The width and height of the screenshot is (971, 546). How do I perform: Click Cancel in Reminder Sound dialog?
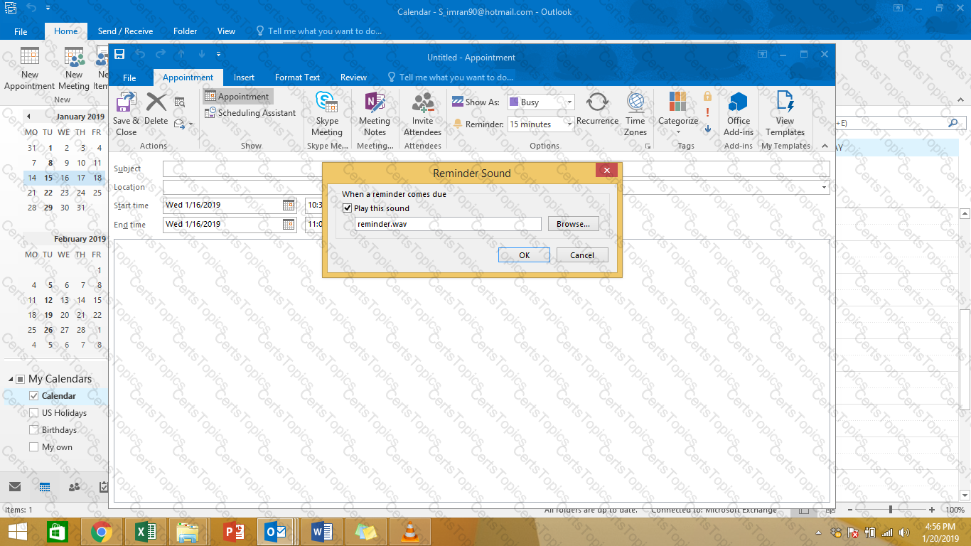[582, 255]
